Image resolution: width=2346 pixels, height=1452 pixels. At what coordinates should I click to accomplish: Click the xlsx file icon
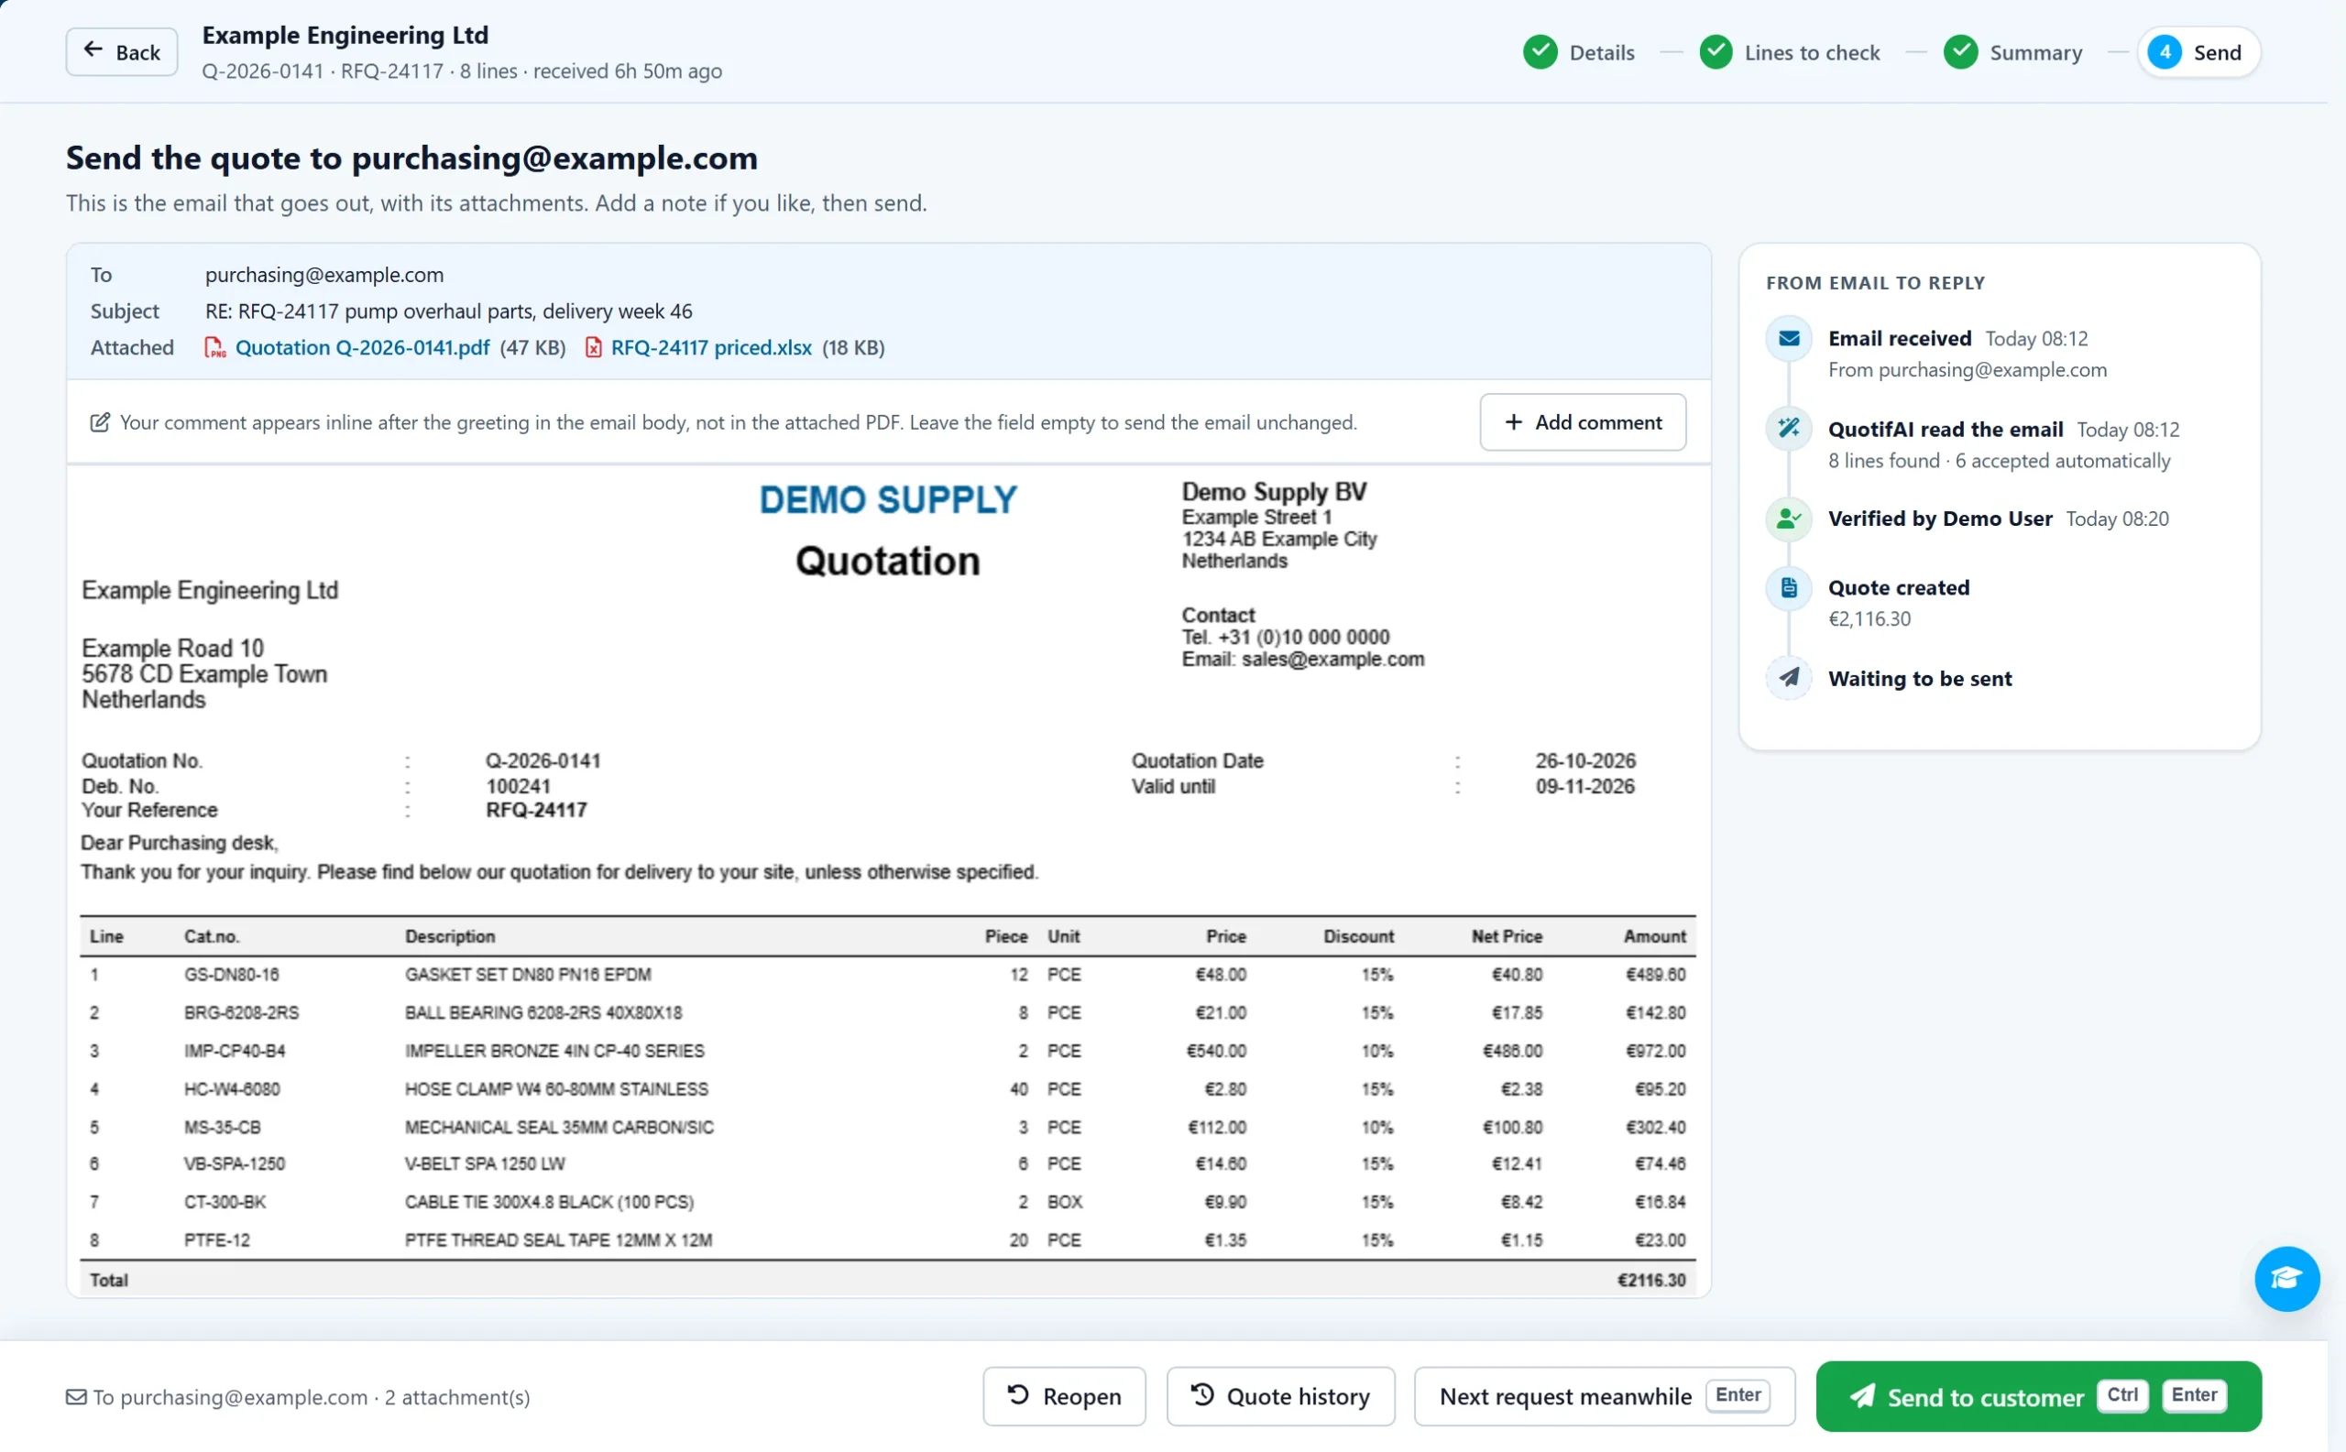(594, 347)
